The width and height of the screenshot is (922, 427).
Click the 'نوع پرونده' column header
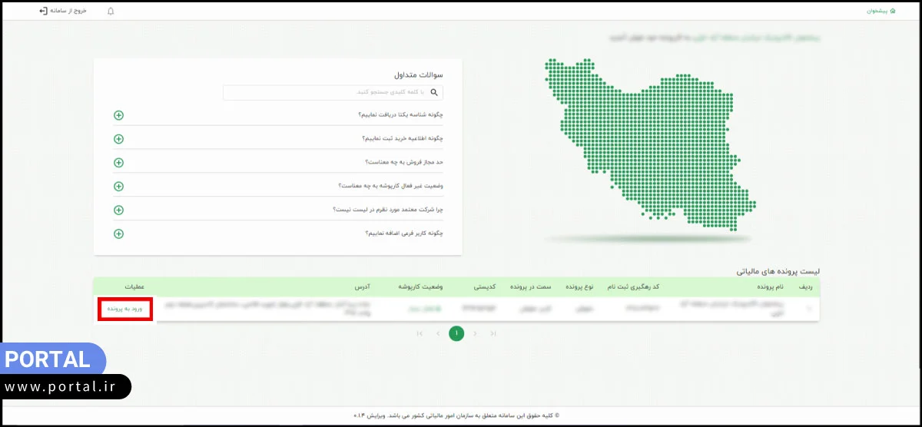pyautogui.click(x=579, y=287)
